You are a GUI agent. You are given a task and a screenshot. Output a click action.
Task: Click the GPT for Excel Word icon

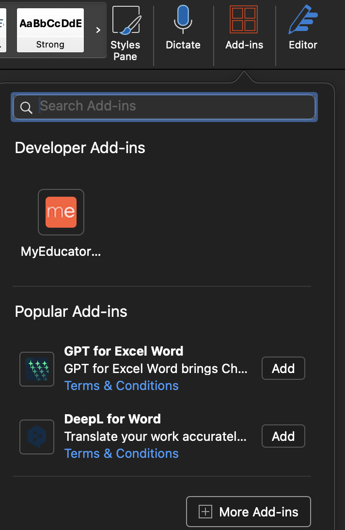(37, 369)
